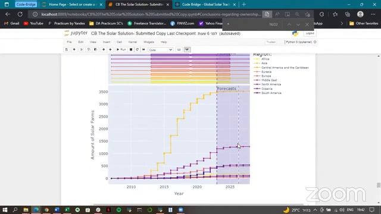Show hidden system tray icons

(315, 210)
